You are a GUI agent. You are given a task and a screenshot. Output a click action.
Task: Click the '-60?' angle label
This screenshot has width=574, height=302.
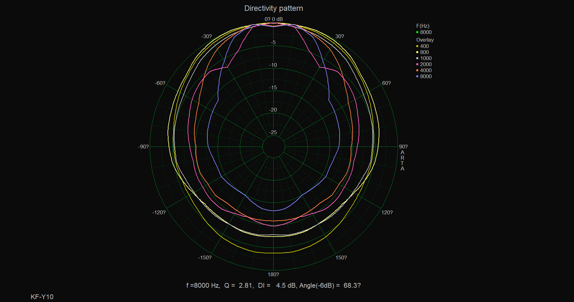(160, 83)
